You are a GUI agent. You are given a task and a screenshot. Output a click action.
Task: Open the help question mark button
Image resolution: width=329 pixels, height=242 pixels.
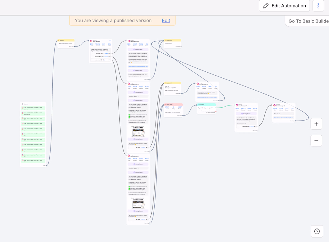click(x=317, y=231)
